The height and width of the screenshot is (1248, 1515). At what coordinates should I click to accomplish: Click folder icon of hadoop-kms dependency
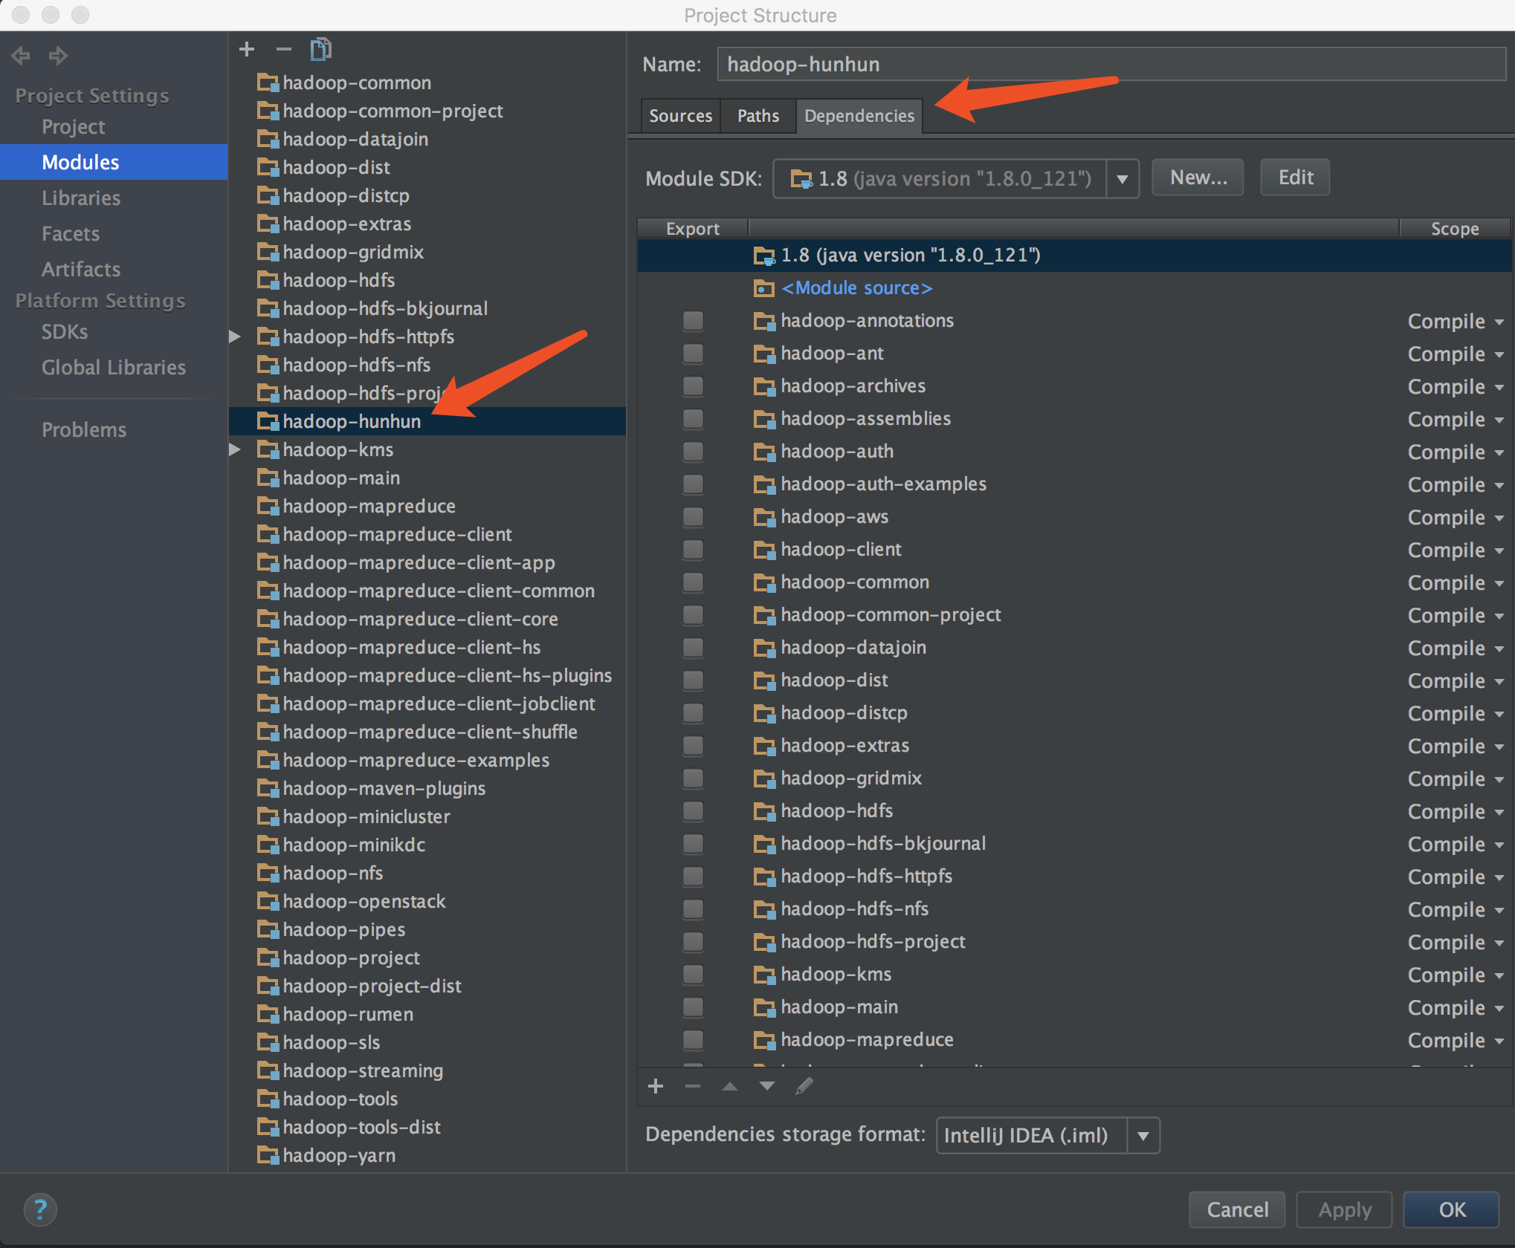coord(764,975)
